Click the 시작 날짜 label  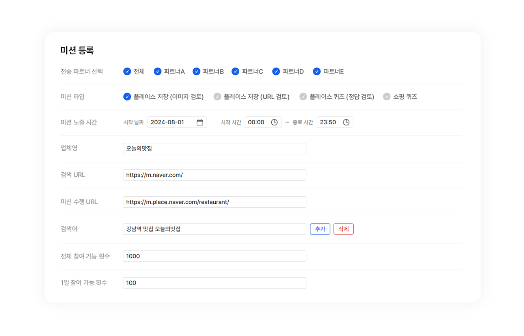134,122
